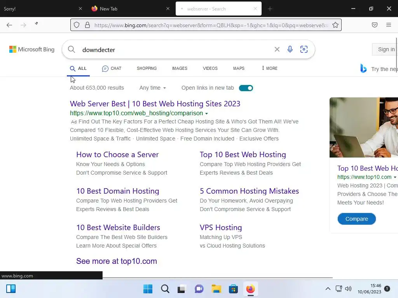This screenshot has width=398, height=298.
Task: Toggle Open links in new tab switch
Action: pyautogui.click(x=246, y=88)
